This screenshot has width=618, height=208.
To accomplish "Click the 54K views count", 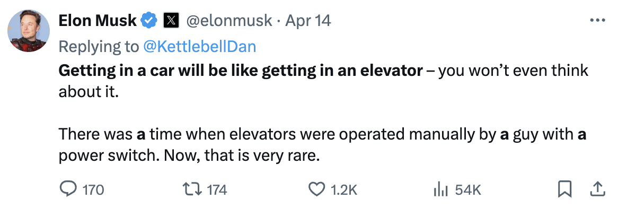I will 468,190.
